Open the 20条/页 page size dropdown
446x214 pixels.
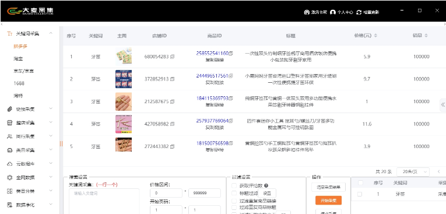(x=413, y=171)
